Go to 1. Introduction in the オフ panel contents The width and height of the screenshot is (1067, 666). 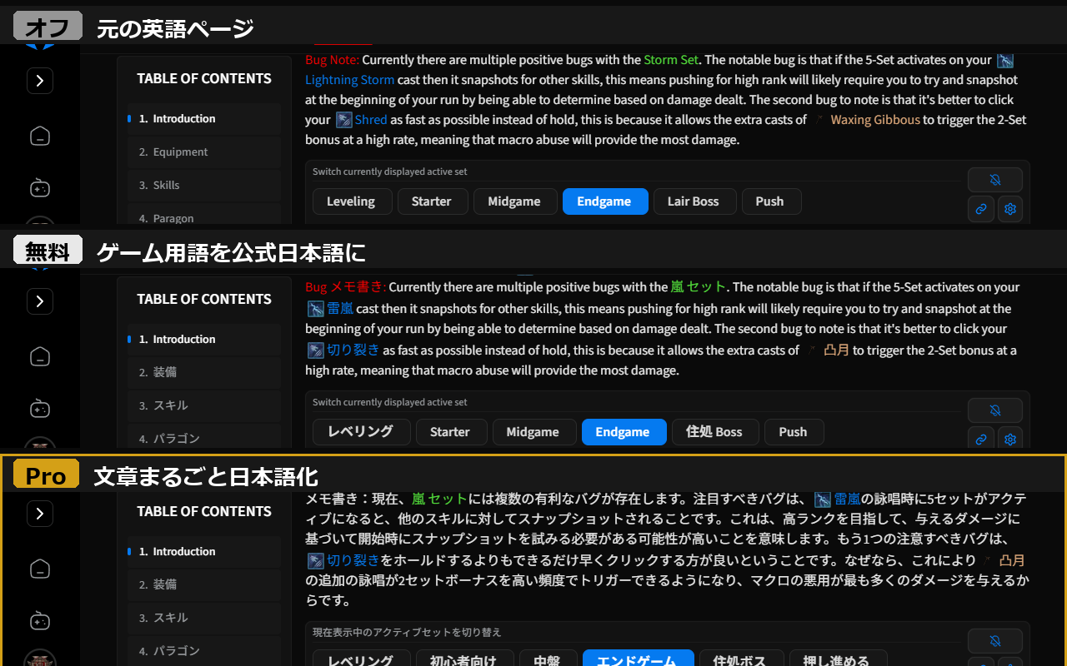click(204, 119)
